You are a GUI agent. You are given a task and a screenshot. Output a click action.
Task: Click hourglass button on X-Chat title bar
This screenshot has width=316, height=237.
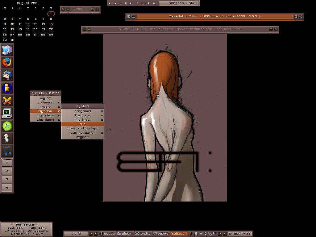pos(85,29)
